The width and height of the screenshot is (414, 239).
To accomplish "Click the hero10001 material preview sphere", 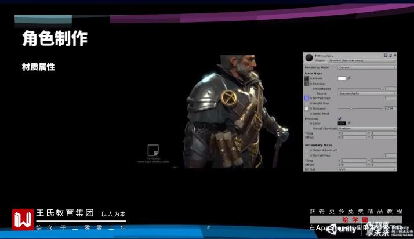I will 309,57.
